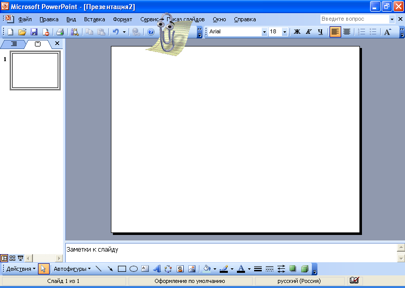405x288 pixels.
Task: Open the Undo history dropdown arrow
Action: coord(124,32)
